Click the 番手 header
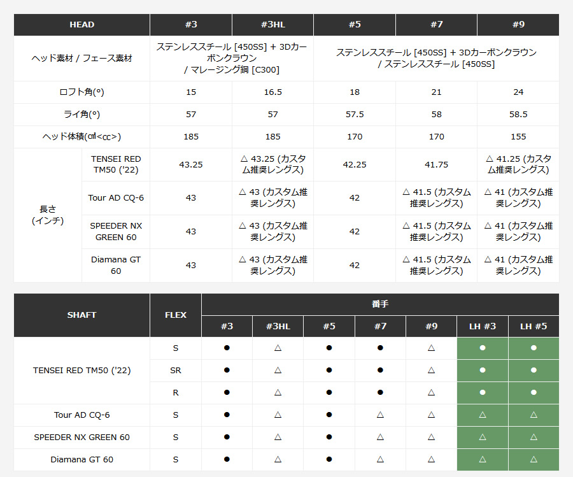573x477 pixels. click(380, 304)
